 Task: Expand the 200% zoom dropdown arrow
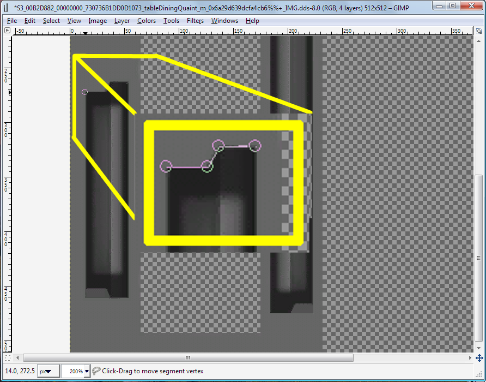pyautogui.click(x=87, y=372)
